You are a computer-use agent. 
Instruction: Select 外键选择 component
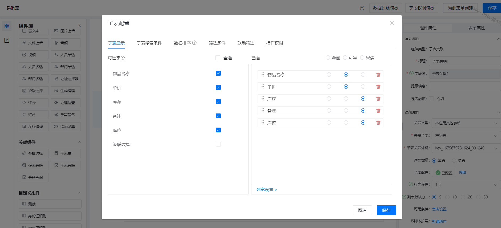click(34, 153)
